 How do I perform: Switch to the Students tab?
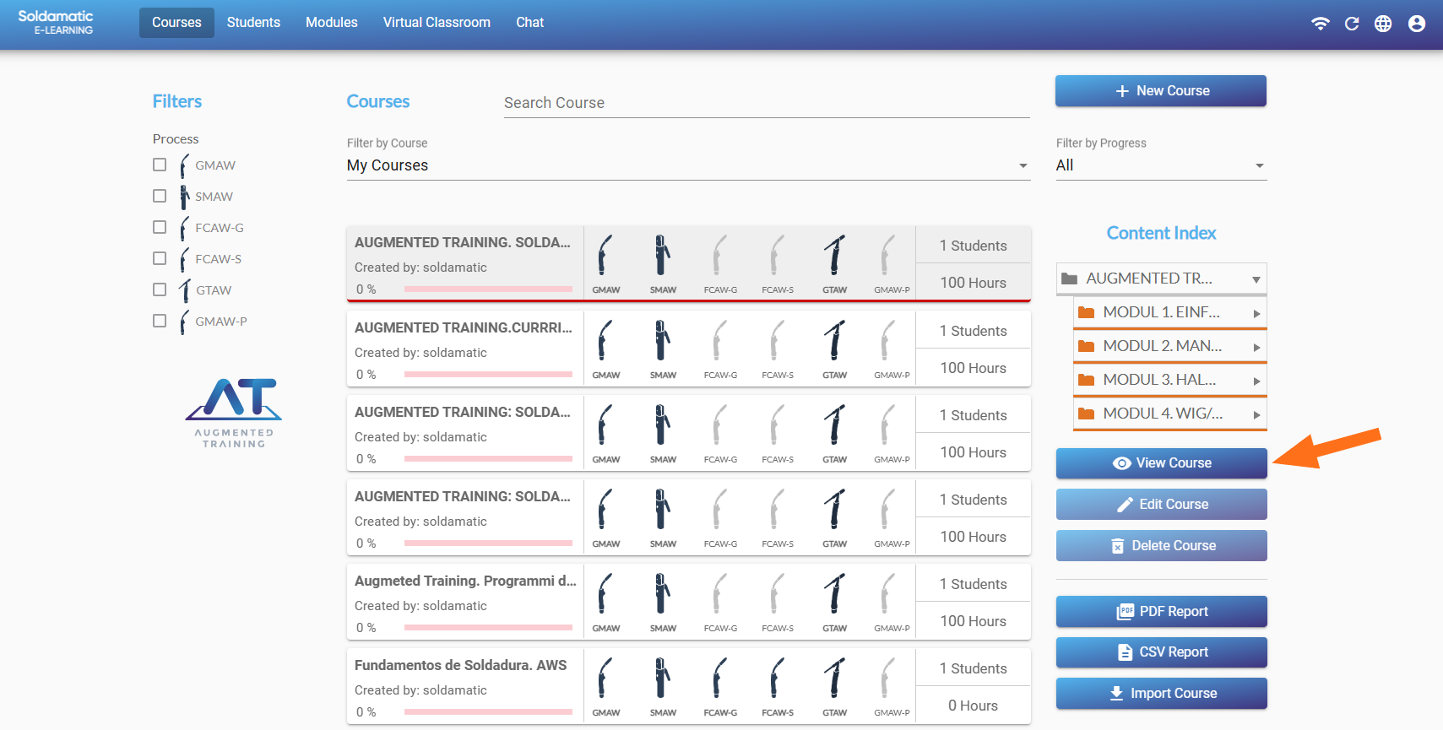click(x=253, y=23)
